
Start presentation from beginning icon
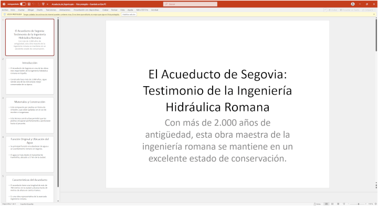click(44, 4)
